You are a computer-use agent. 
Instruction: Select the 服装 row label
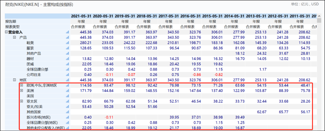click(x=30, y=48)
